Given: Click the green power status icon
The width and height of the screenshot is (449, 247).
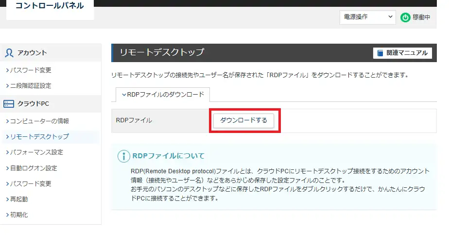Looking at the screenshot, I should pyautogui.click(x=405, y=17).
